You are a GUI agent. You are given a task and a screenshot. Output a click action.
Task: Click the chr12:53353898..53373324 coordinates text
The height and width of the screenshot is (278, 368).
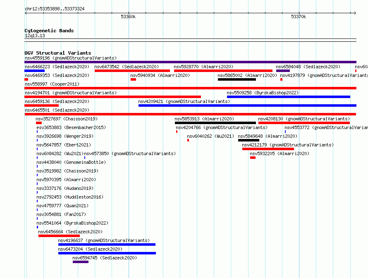point(55,9)
